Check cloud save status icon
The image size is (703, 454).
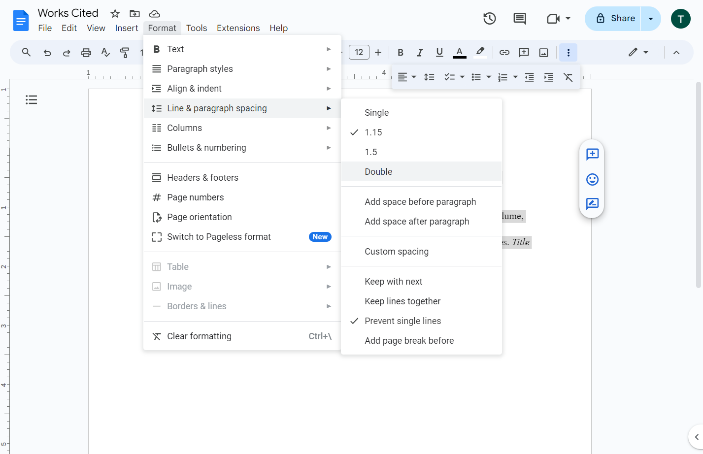[x=154, y=14]
